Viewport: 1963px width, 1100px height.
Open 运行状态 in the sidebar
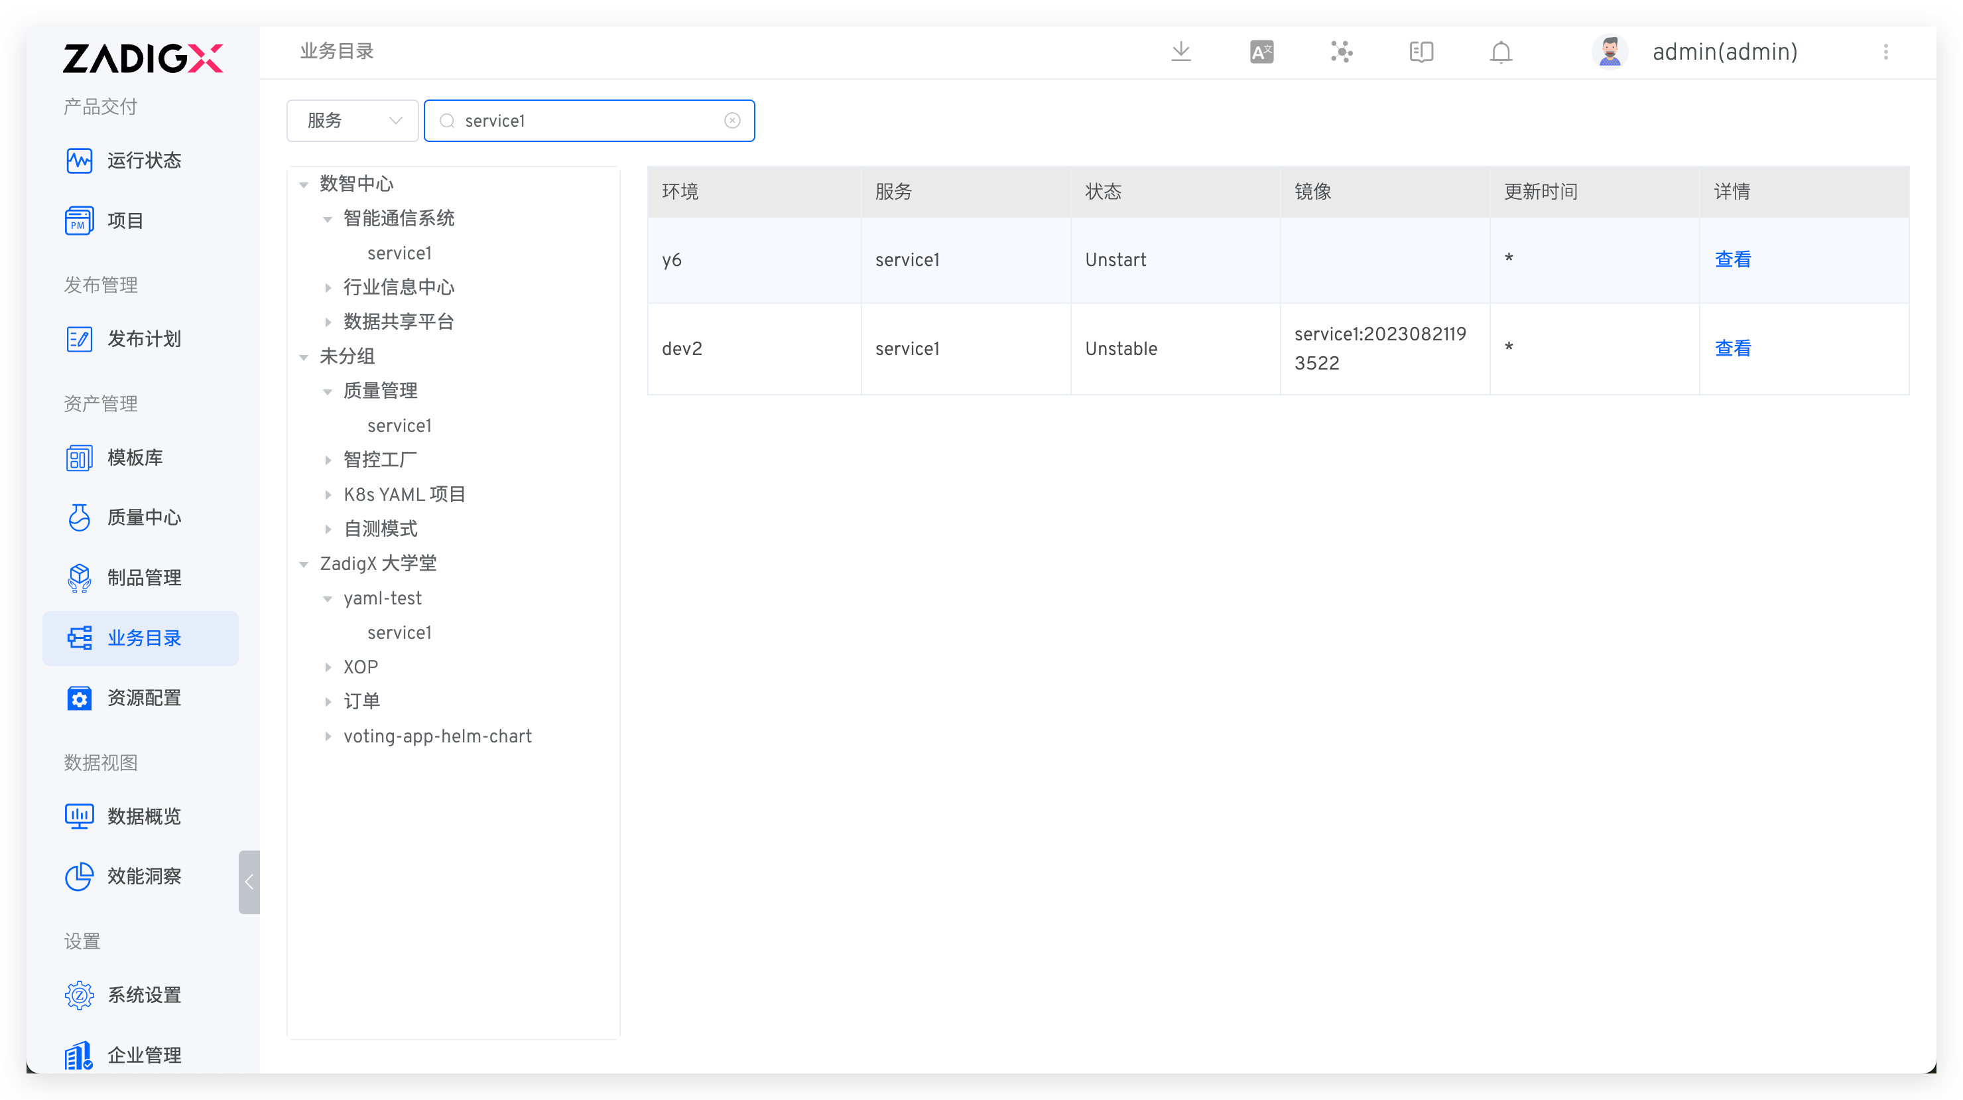click(x=143, y=161)
